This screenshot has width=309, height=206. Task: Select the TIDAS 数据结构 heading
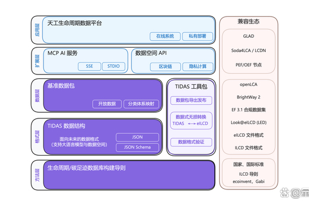point(66,126)
